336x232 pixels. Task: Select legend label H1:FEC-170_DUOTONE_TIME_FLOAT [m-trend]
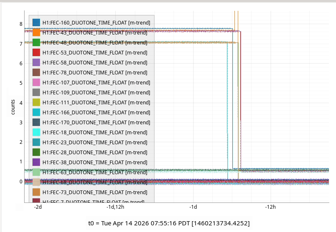click(96, 123)
